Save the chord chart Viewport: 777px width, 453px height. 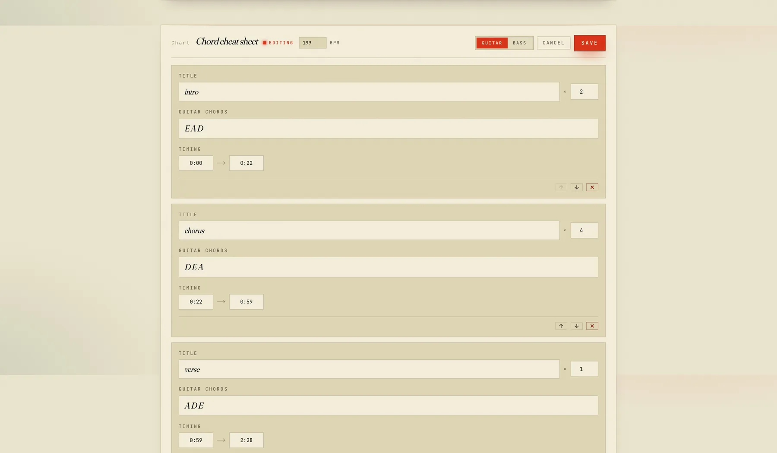pyautogui.click(x=589, y=43)
